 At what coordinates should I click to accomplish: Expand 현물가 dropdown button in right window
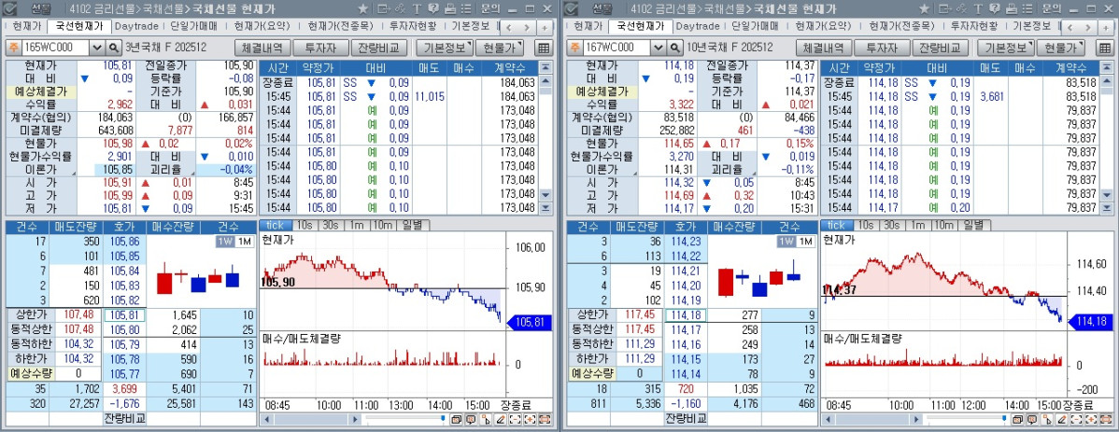point(1060,48)
